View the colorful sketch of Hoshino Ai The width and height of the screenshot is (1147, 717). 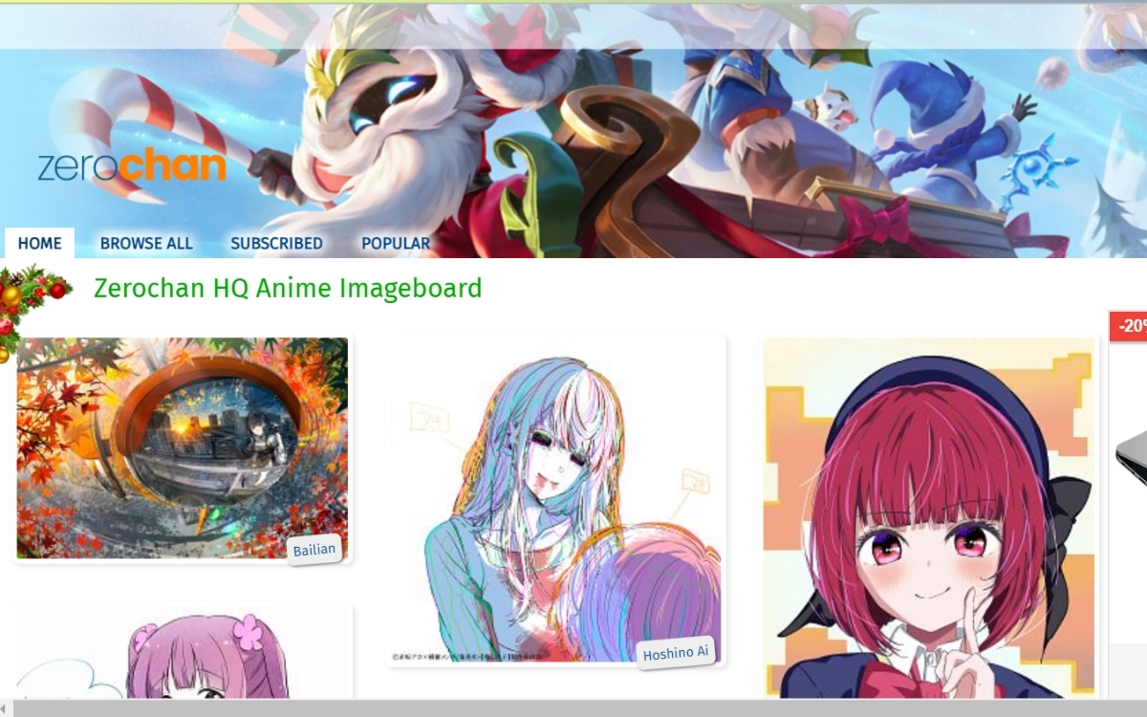pyautogui.click(x=555, y=500)
